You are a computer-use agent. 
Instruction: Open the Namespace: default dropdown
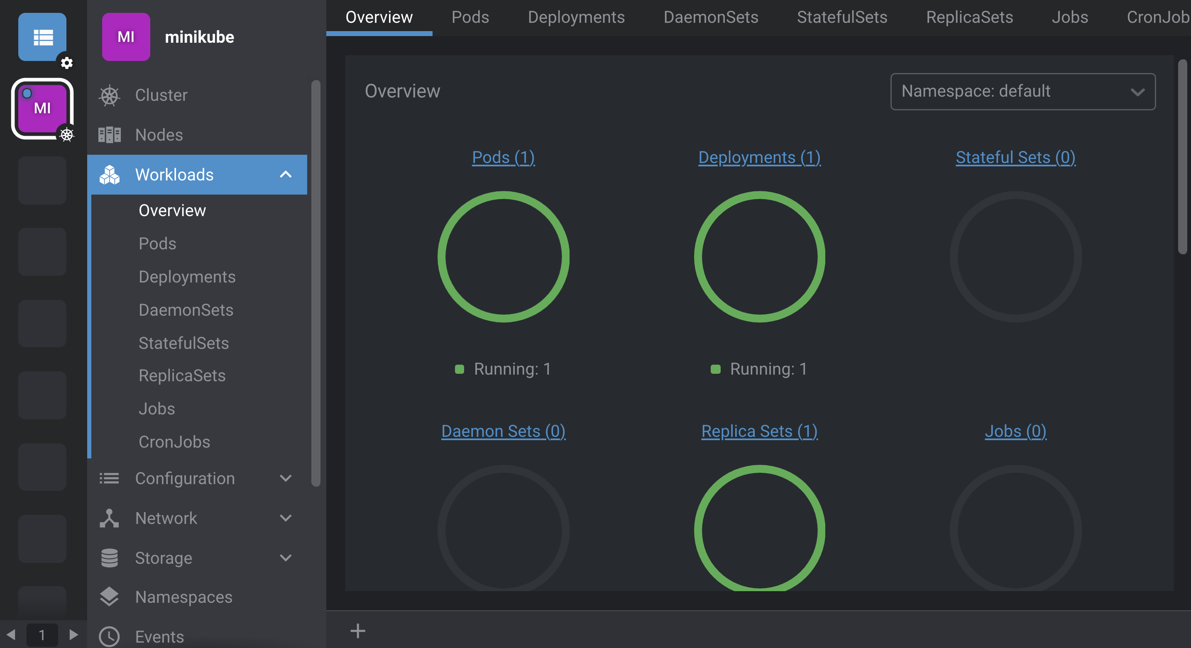pos(1022,92)
